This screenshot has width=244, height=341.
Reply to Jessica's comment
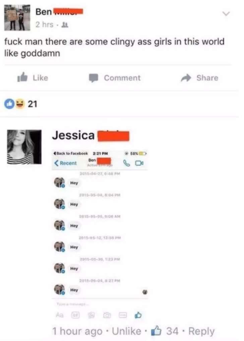tap(201, 331)
